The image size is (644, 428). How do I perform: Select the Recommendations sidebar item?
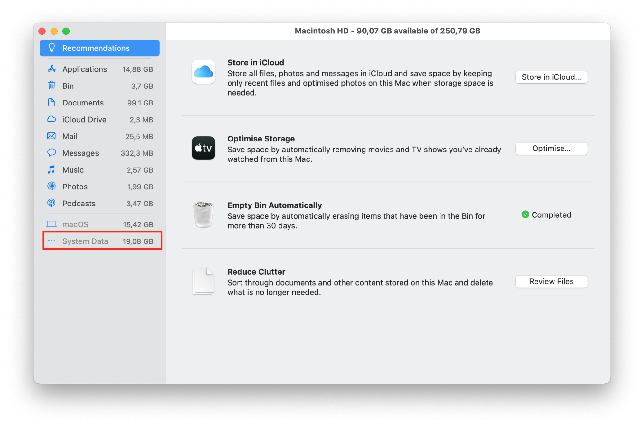[99, 48]
